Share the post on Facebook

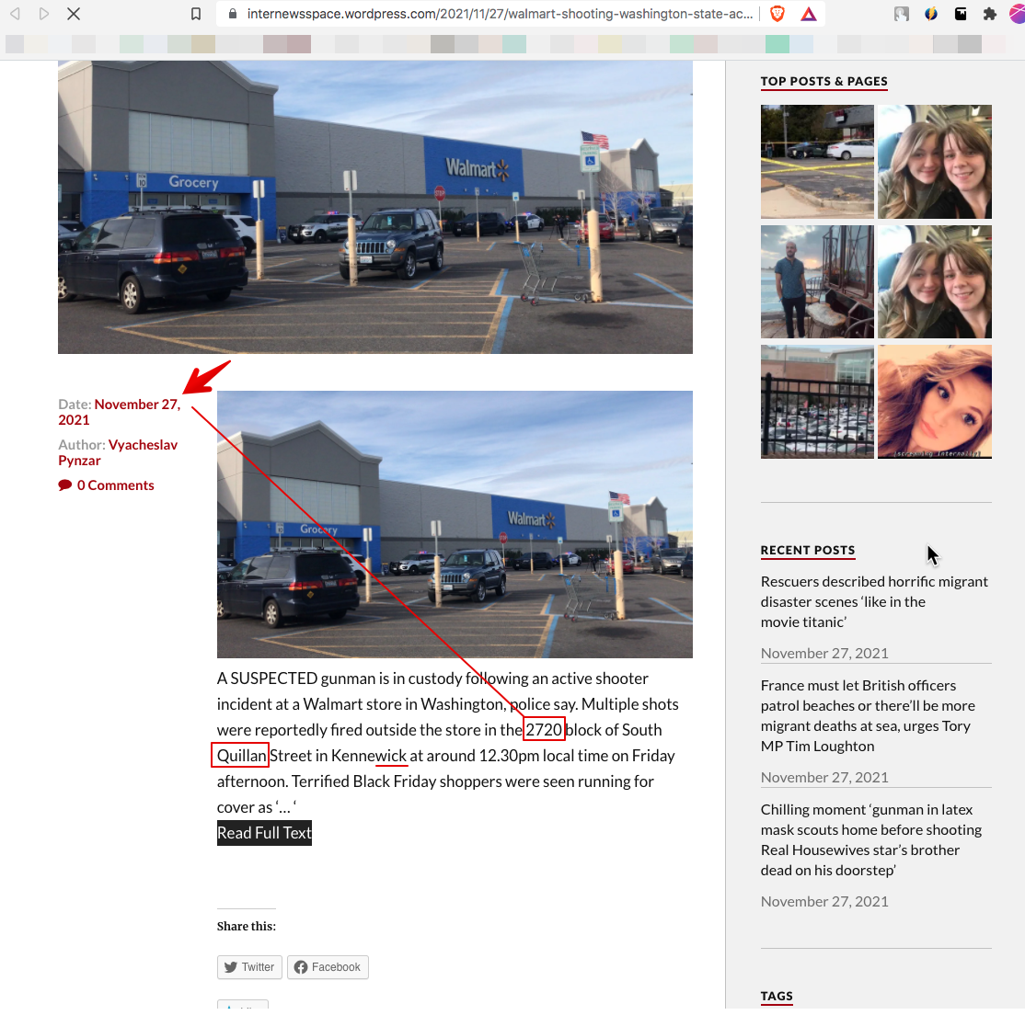coord(328,967)
